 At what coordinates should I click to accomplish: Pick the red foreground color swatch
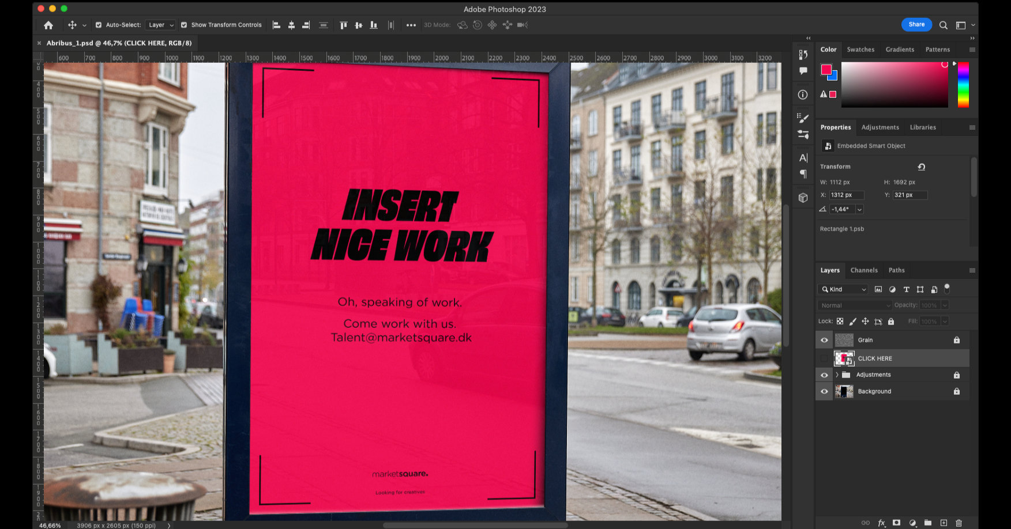826,70
